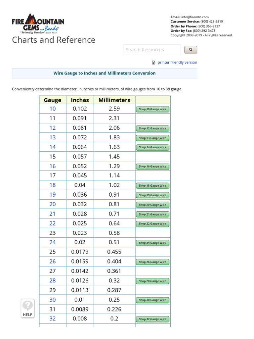
Task: Select the 1.14 millimeters cell
Action: pyautogui.click(x=114, y=175)
